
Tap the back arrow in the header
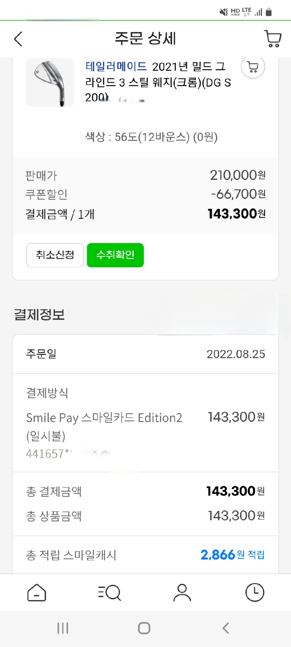click(x=18, y=39)
